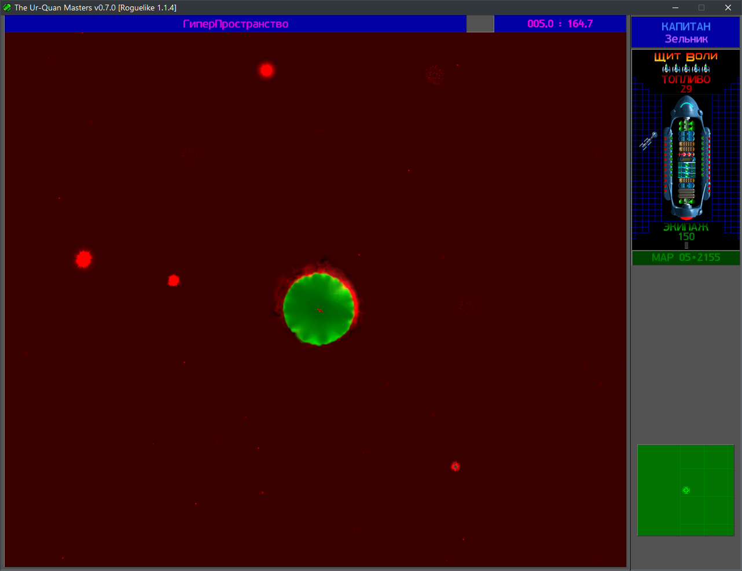Click the ТОПЛИВО 29 fuel readout

point(686,84)
